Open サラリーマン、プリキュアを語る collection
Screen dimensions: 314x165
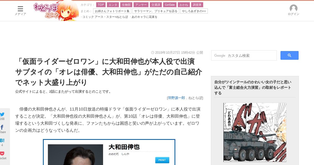click(156, 11)
